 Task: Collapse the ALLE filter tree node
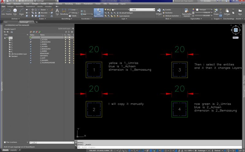tap(5, 38)
